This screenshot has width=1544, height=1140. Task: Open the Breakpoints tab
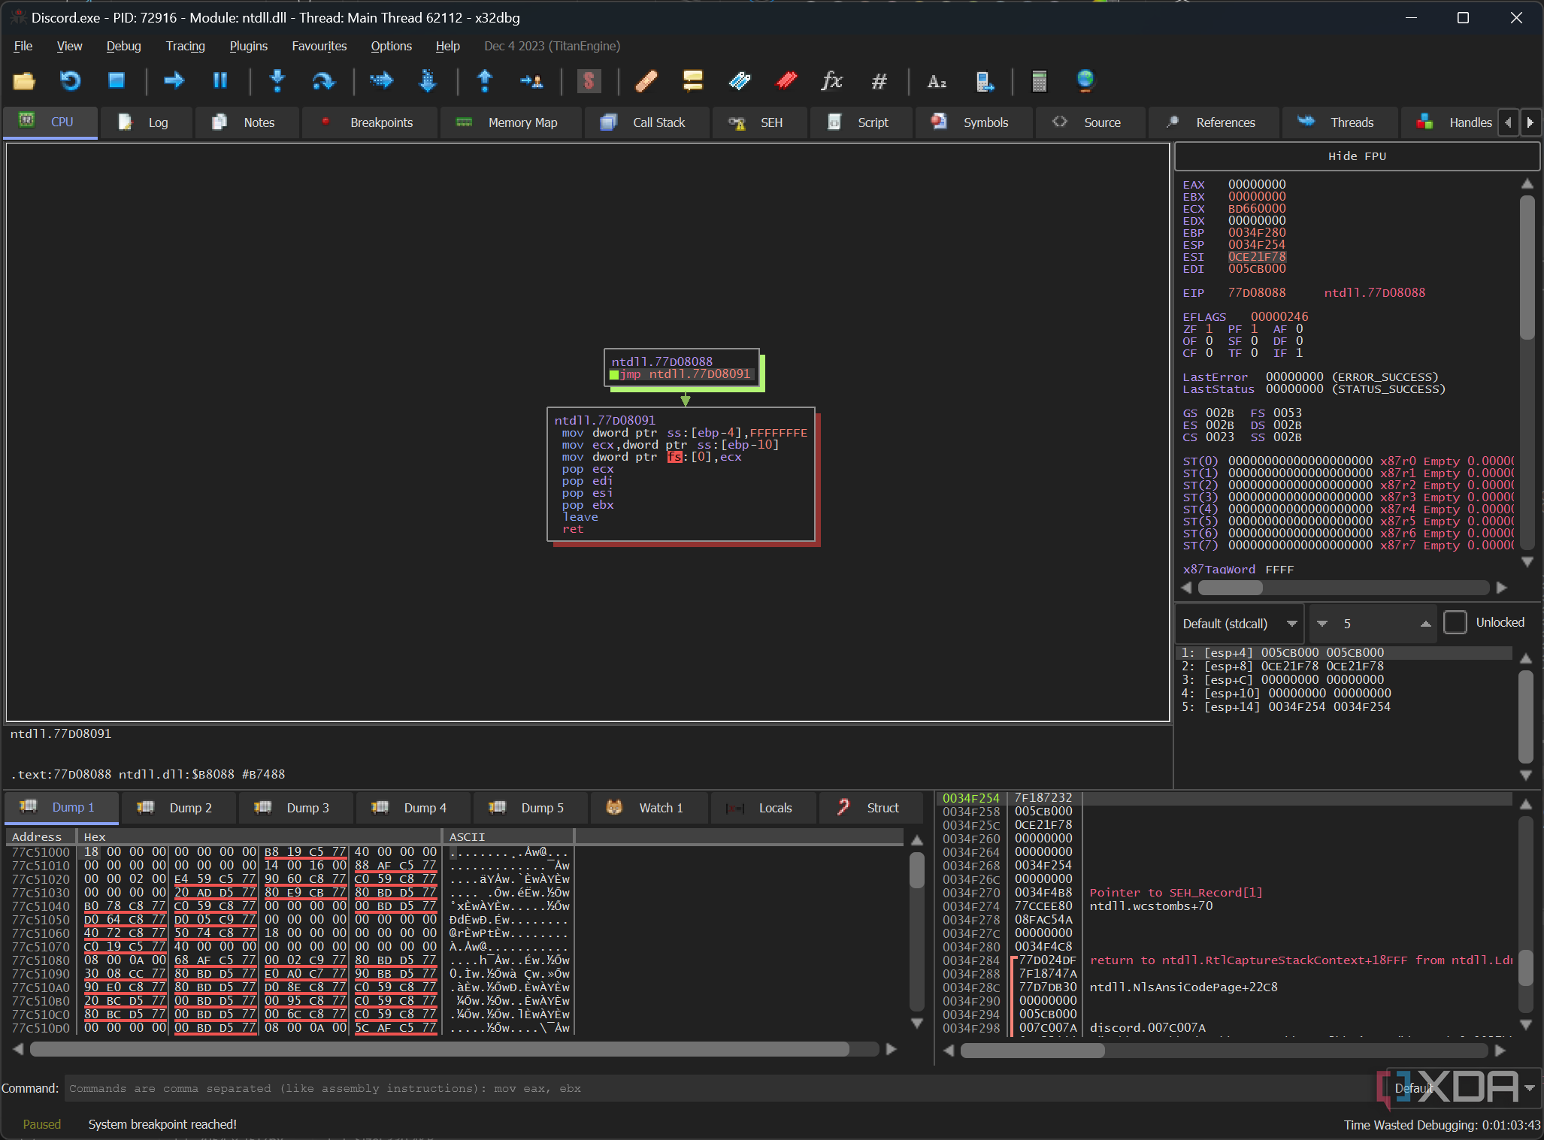(x=368, y=122)
